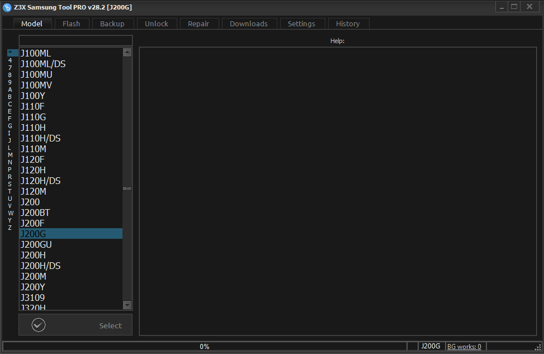Click the Z3X application logo icon
The width and height of the screenshot is (544, 354).
tap(7, 7)
